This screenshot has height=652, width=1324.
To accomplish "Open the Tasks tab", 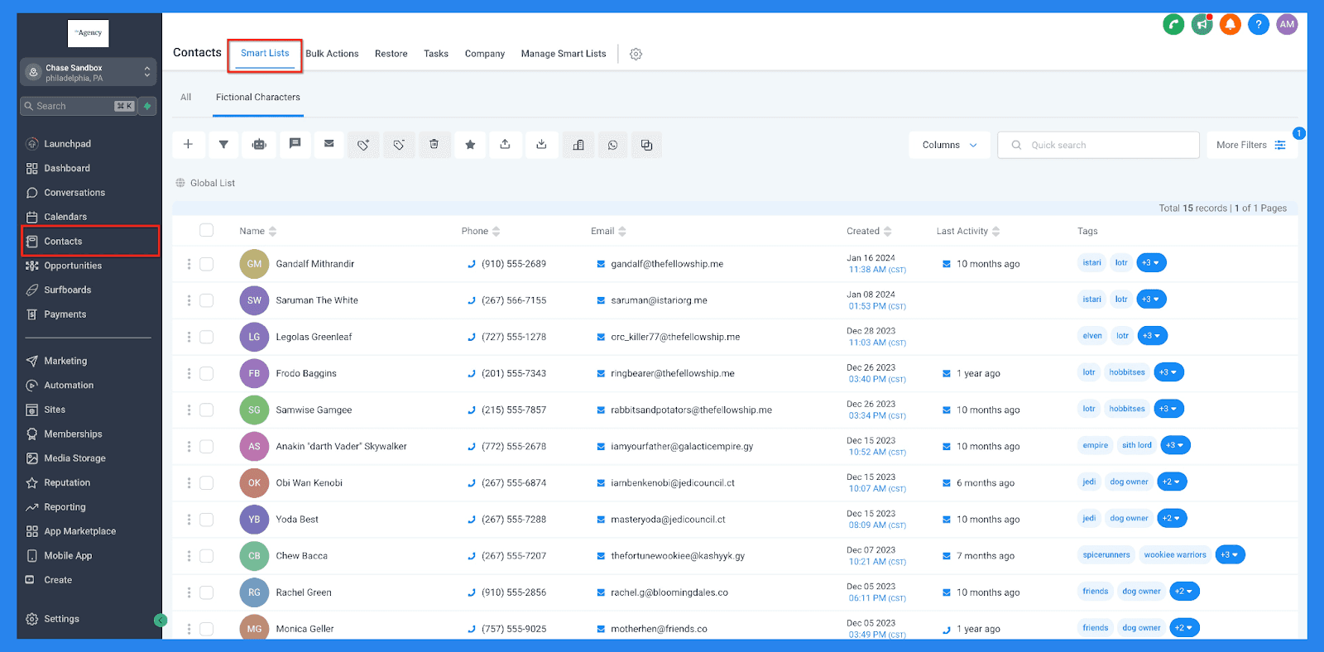I will click(x=436, y=54).
